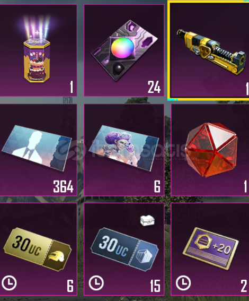Viewport: 249px width, 301px height.
Task: Open the rainbow color palette material card
Action: [124, 50]
